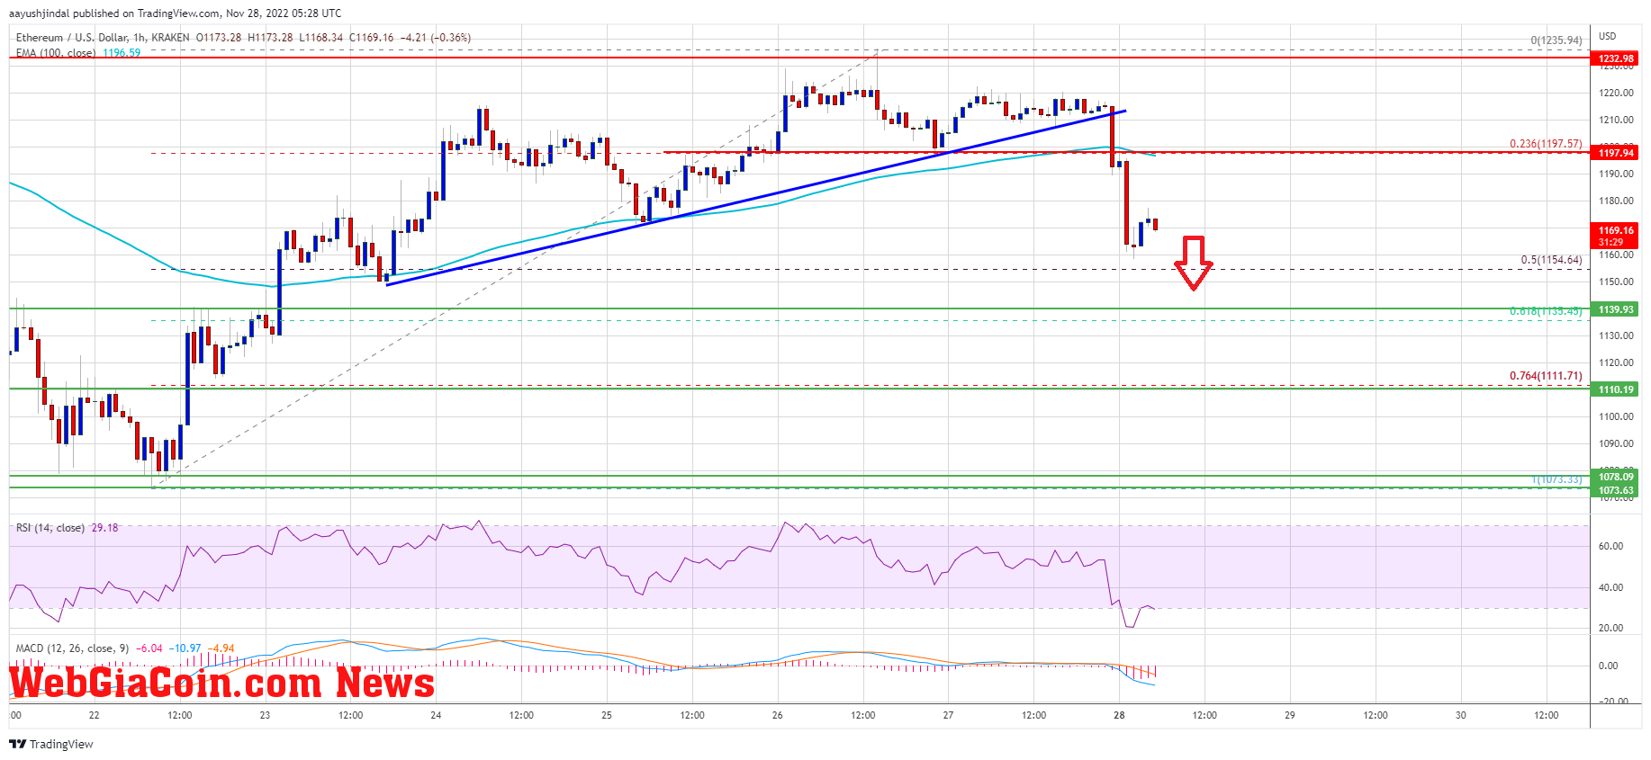
Task: Click the green 1110.19 price label
Action: [x=1615, y=389]
